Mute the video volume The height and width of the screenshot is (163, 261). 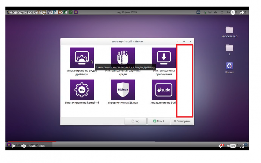(x=23, y=146)
